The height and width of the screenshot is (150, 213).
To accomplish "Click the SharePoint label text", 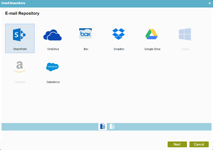I will tap(20, 49).
